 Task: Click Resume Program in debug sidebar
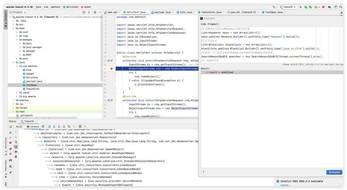[10, 133]
